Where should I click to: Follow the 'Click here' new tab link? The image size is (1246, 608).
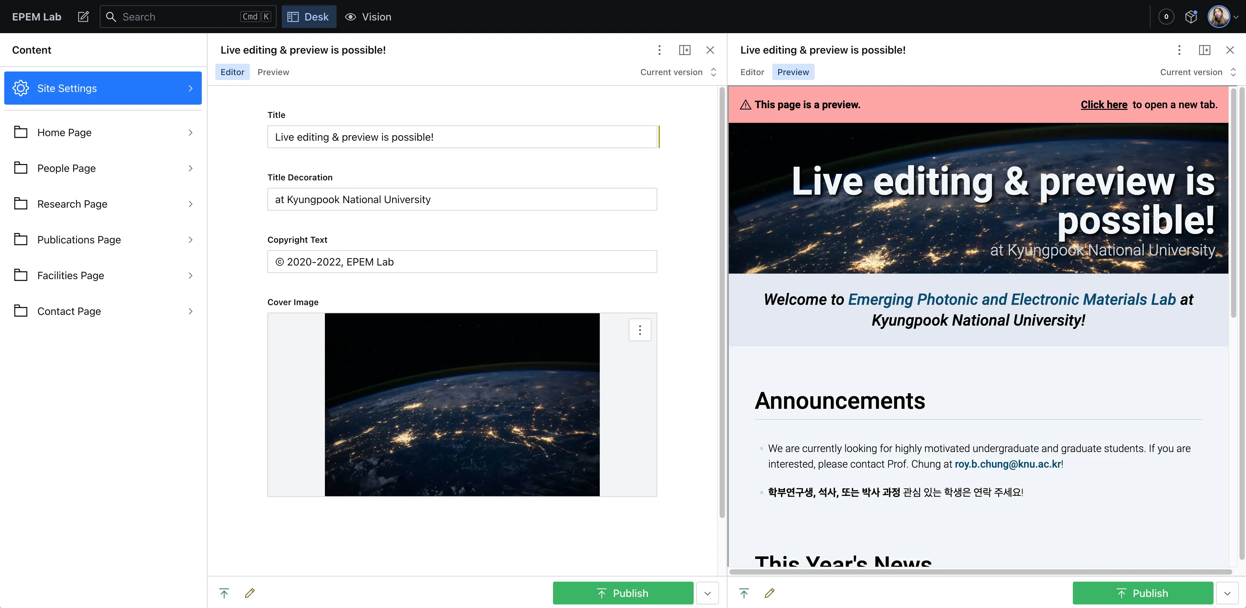point(1104,105)
